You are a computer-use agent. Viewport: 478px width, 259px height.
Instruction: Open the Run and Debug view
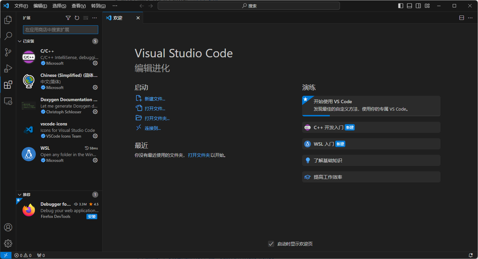pos(8,68)
